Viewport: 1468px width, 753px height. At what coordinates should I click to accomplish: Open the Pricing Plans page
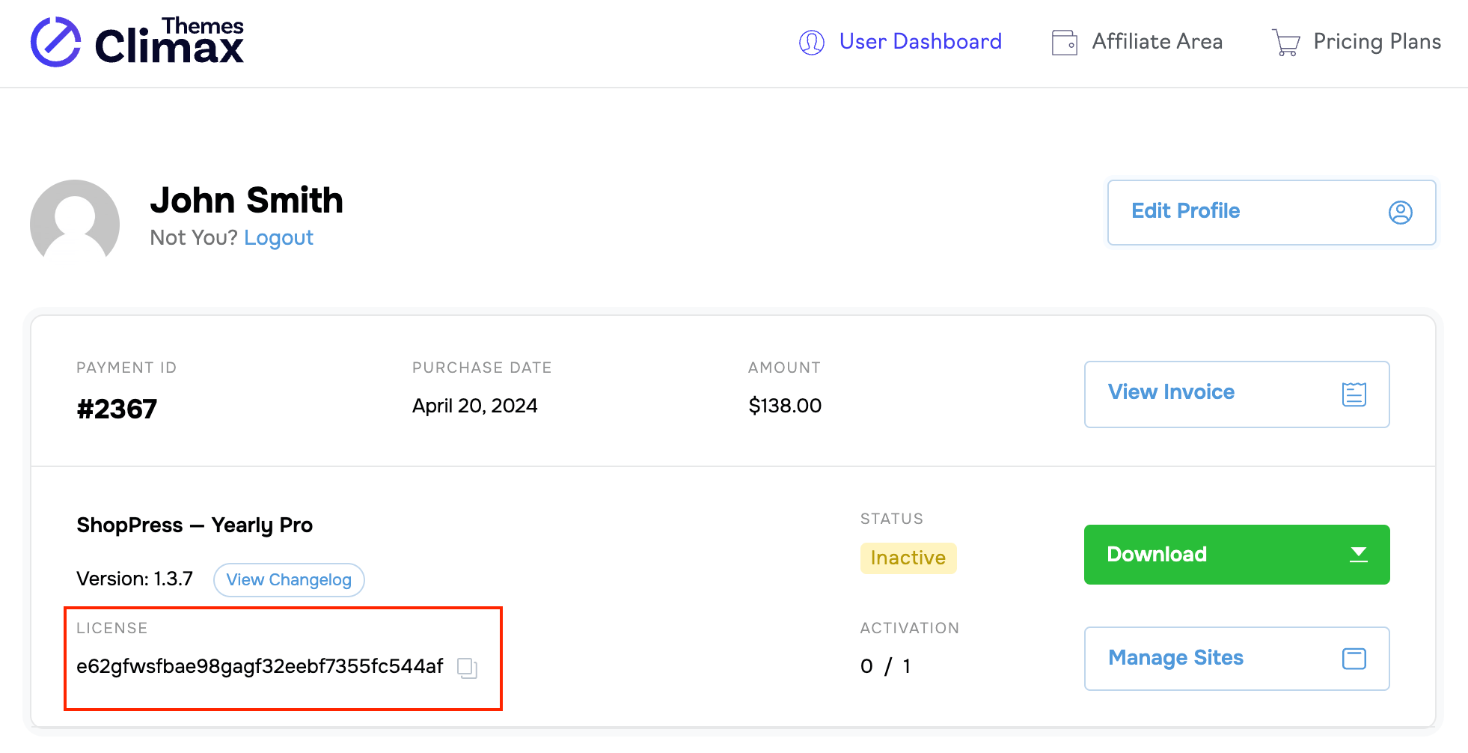(1377, 42)
